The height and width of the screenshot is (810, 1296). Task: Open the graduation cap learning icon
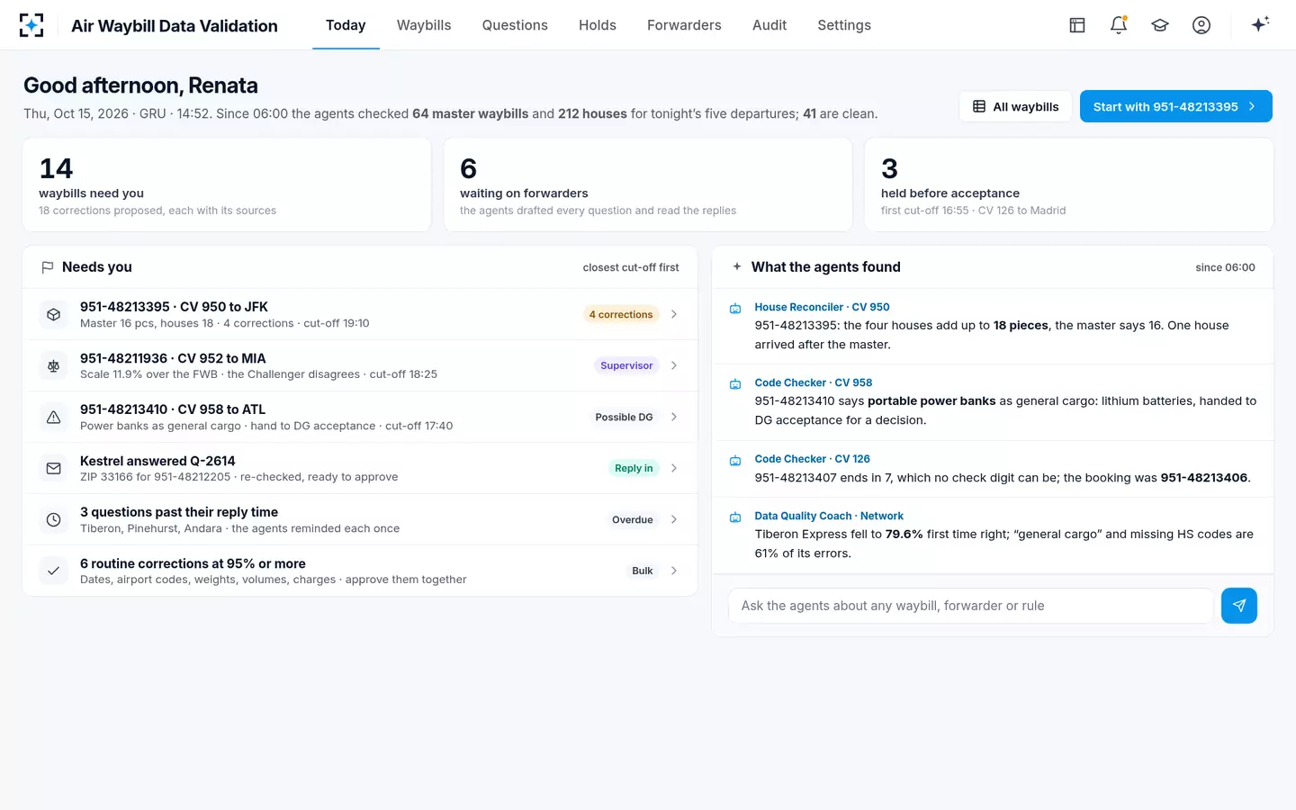(x=1160, y=25)
